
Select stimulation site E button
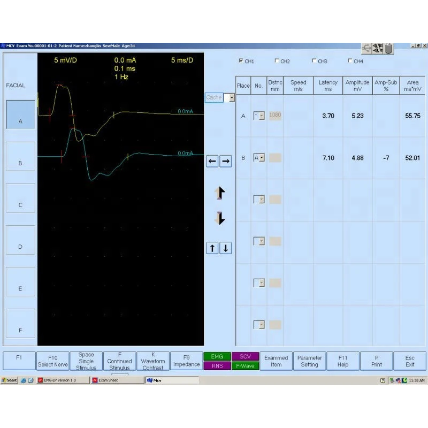coord(20,282)
